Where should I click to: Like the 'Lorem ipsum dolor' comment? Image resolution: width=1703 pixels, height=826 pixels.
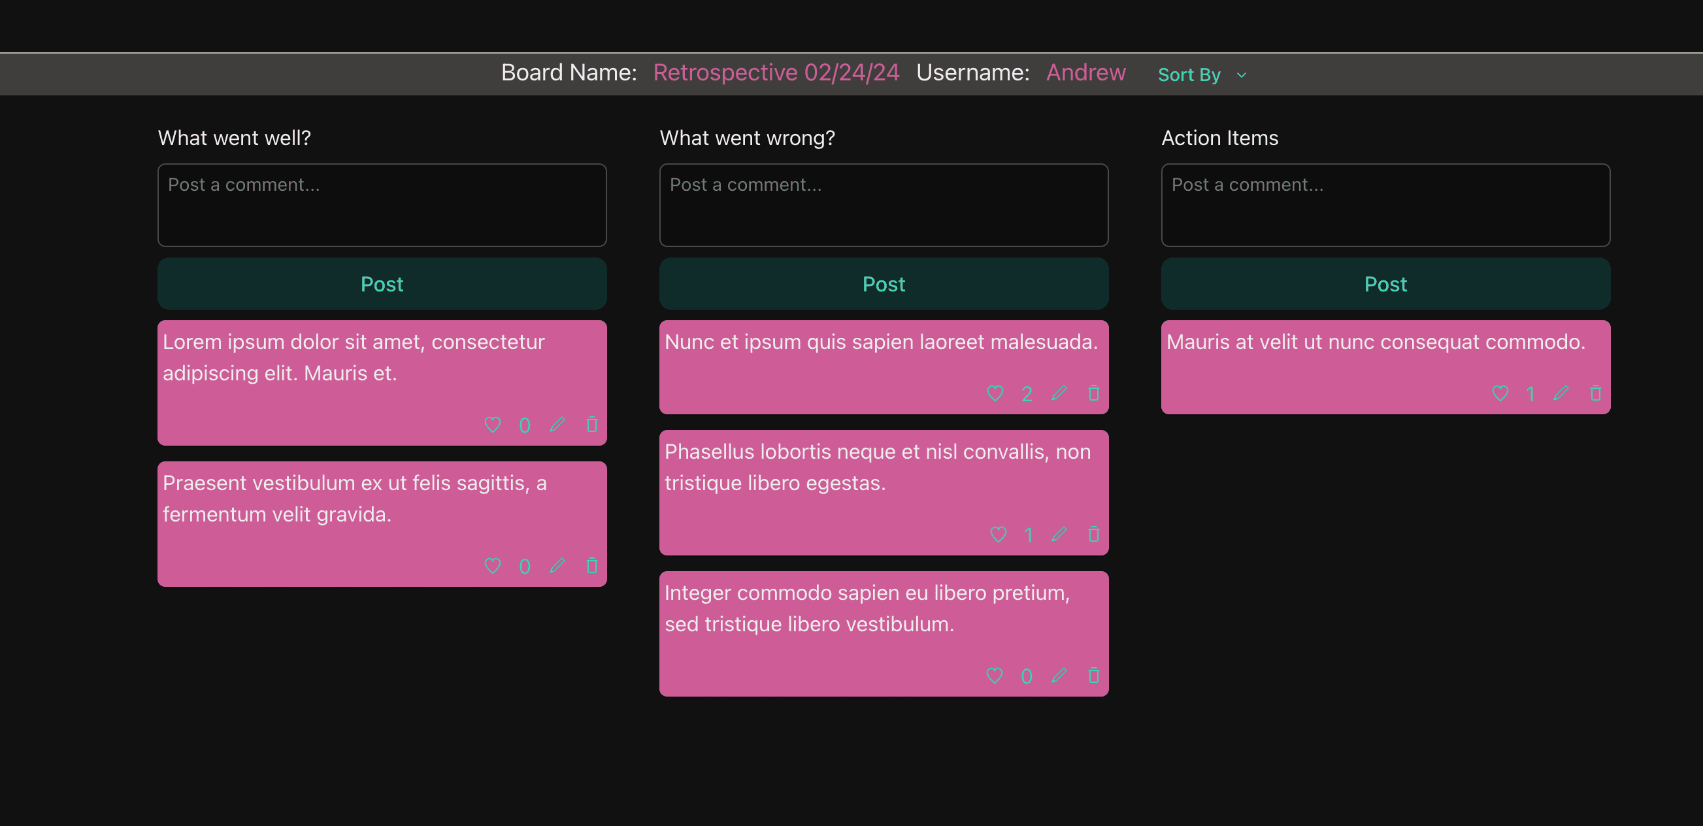[493, 425]
